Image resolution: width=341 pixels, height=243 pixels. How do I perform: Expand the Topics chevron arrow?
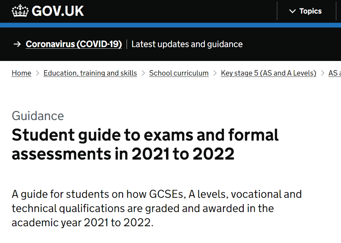click(x=292, y=11)
